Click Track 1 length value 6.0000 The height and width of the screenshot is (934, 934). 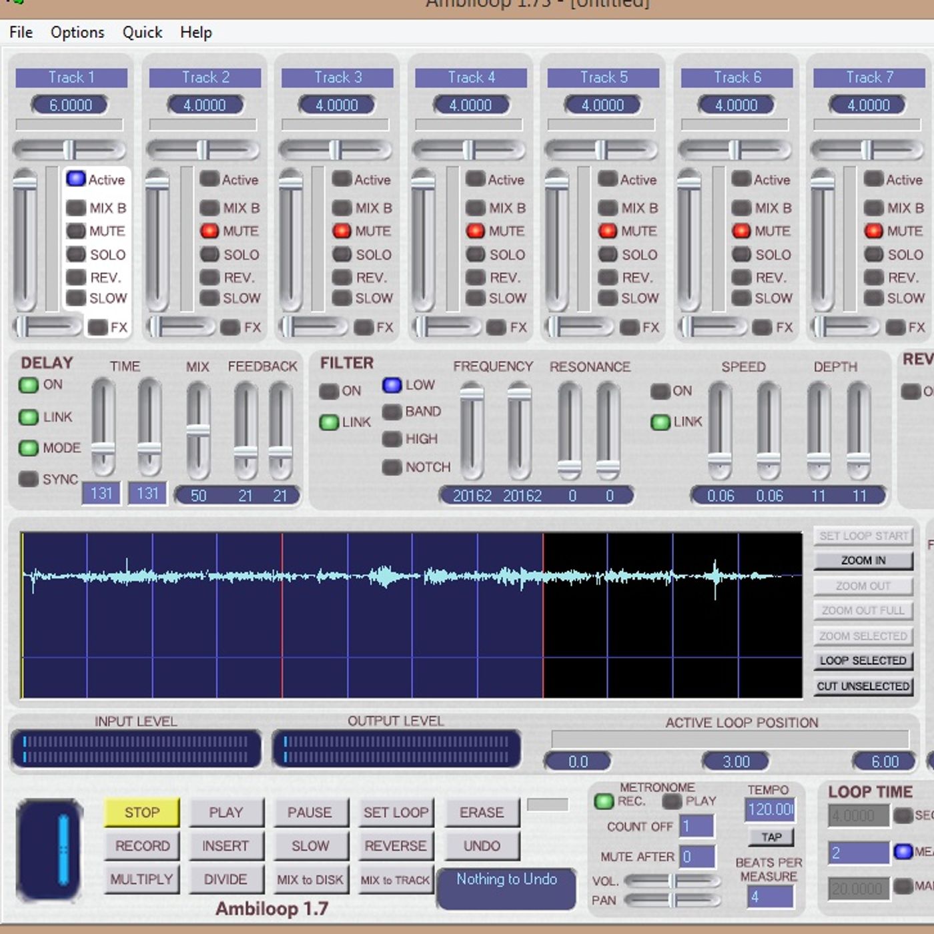[70, 105]
